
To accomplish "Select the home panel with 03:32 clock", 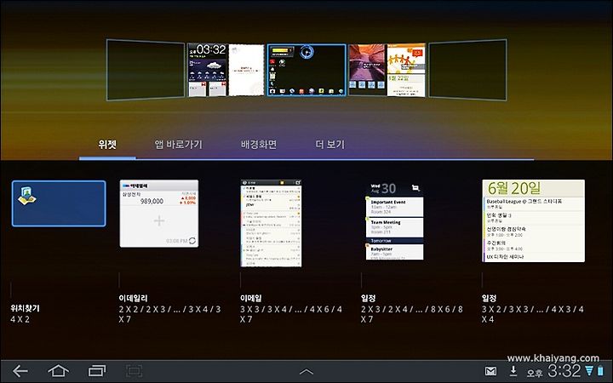I will coord(226,70).
